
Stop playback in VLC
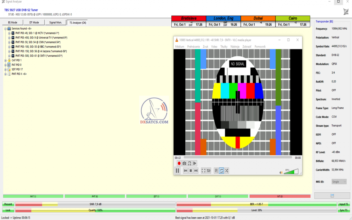tap(191, 171)
